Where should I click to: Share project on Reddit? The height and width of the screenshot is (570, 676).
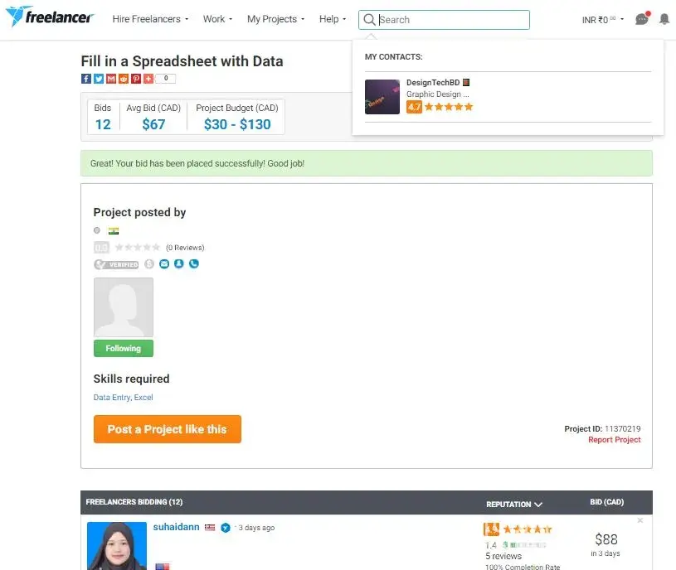[124, 79]
